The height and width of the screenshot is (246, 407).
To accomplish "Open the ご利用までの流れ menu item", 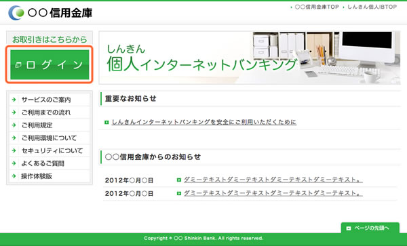I will tap(50, 112).
